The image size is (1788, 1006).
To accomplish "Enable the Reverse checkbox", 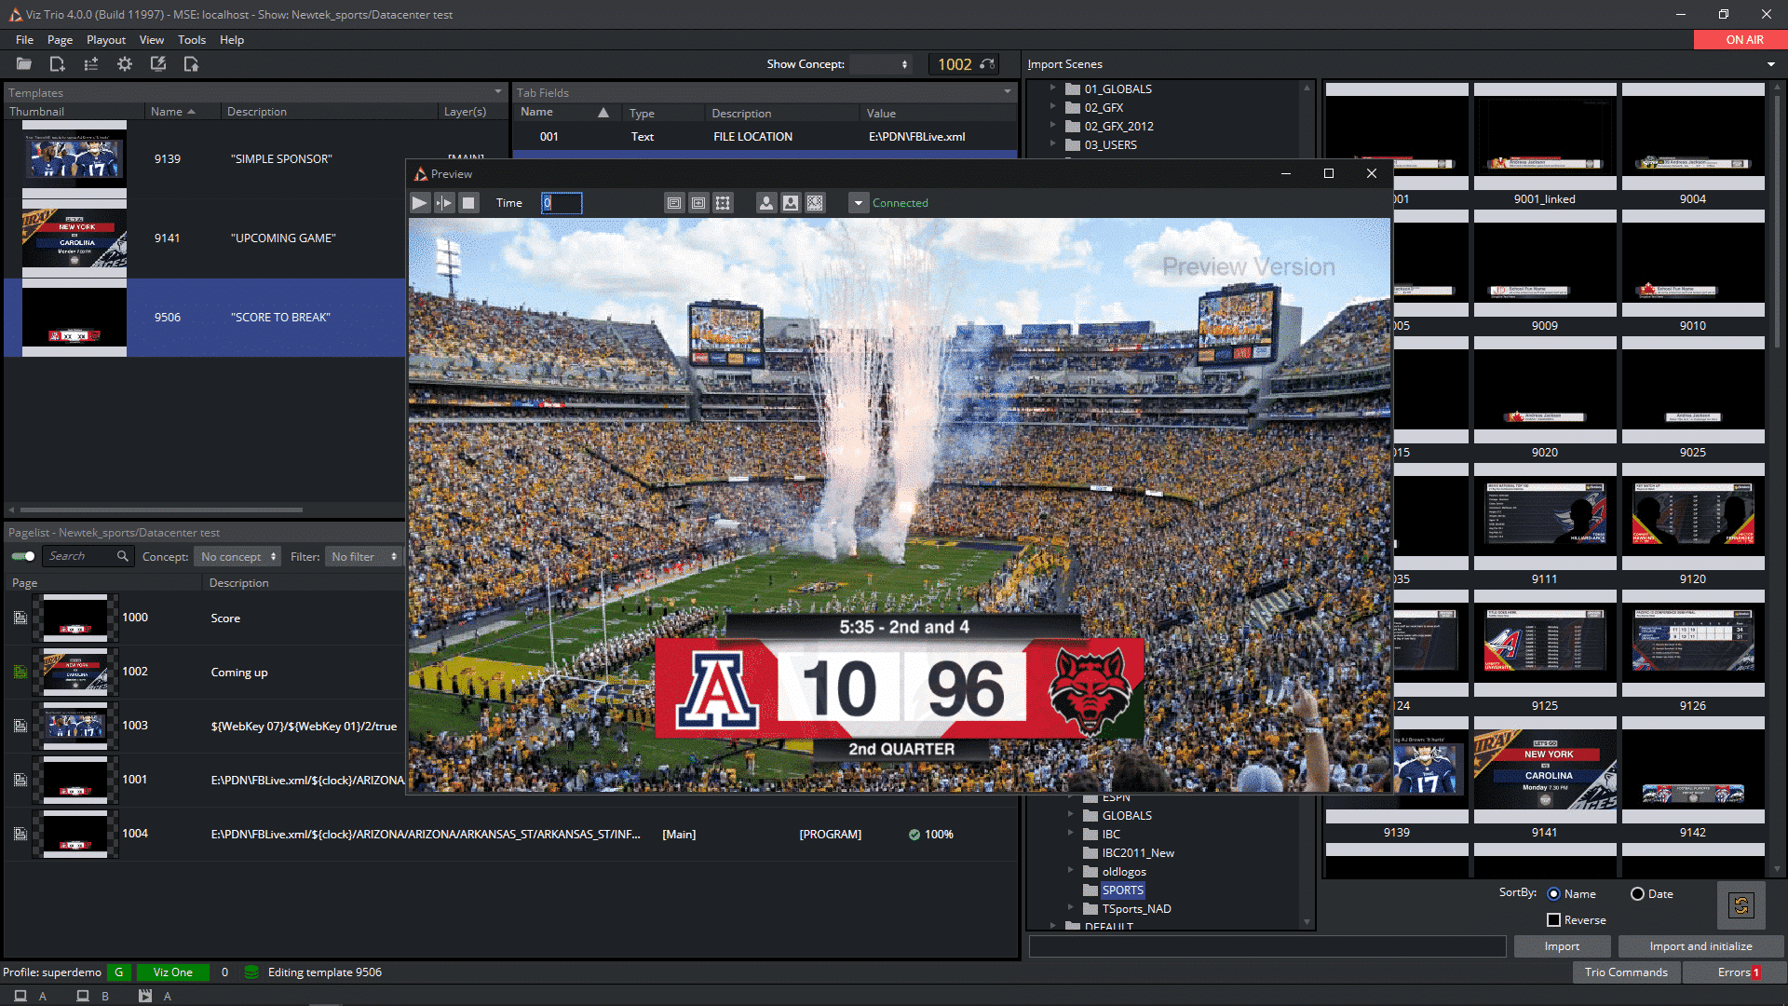I will [1553, 920].
